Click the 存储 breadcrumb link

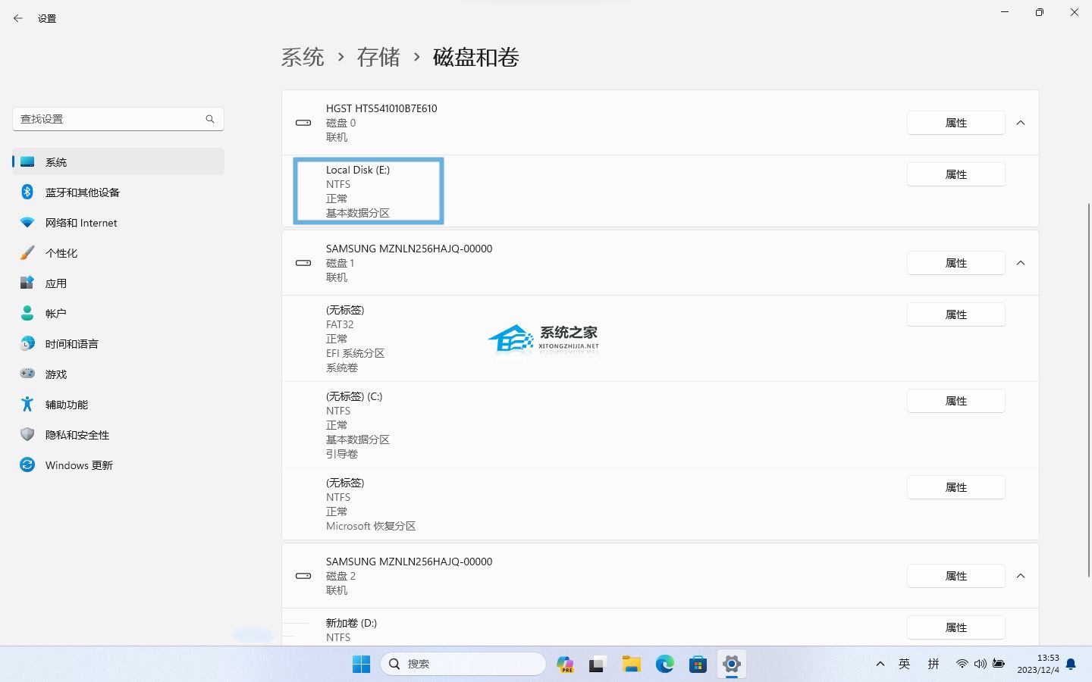click(378, 58)
